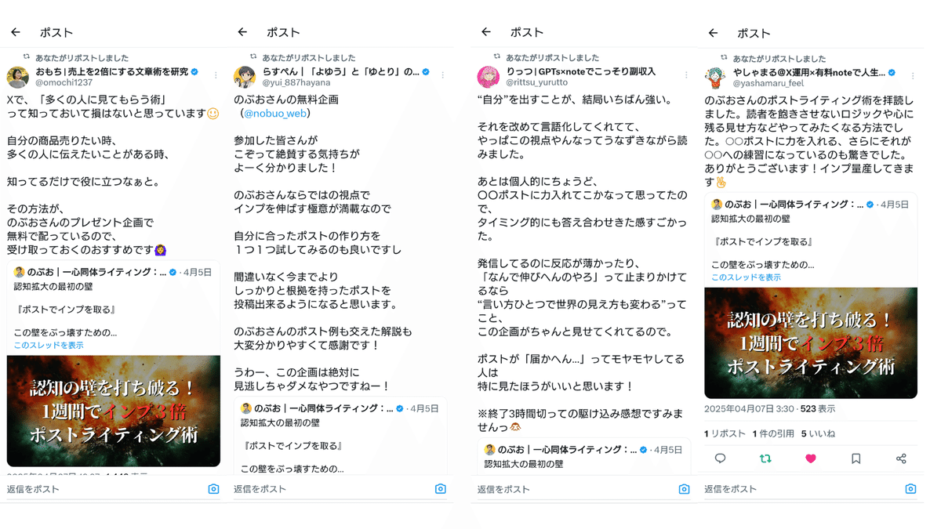
Task: Go back using first post's arrow
Action: (x=16, y=32)
